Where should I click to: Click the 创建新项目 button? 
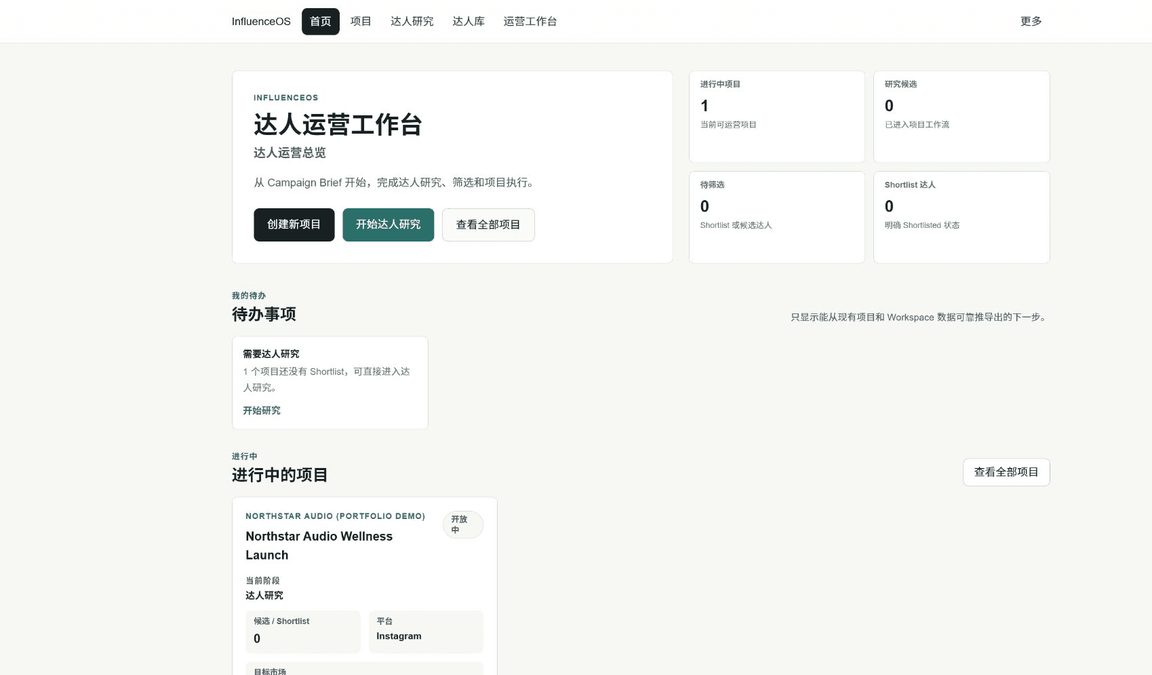(294, 225)
